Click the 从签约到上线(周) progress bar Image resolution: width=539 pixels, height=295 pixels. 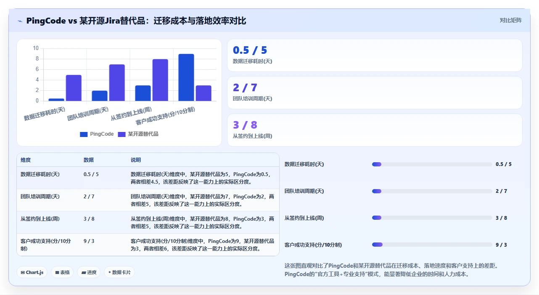[x=432, y=218]
